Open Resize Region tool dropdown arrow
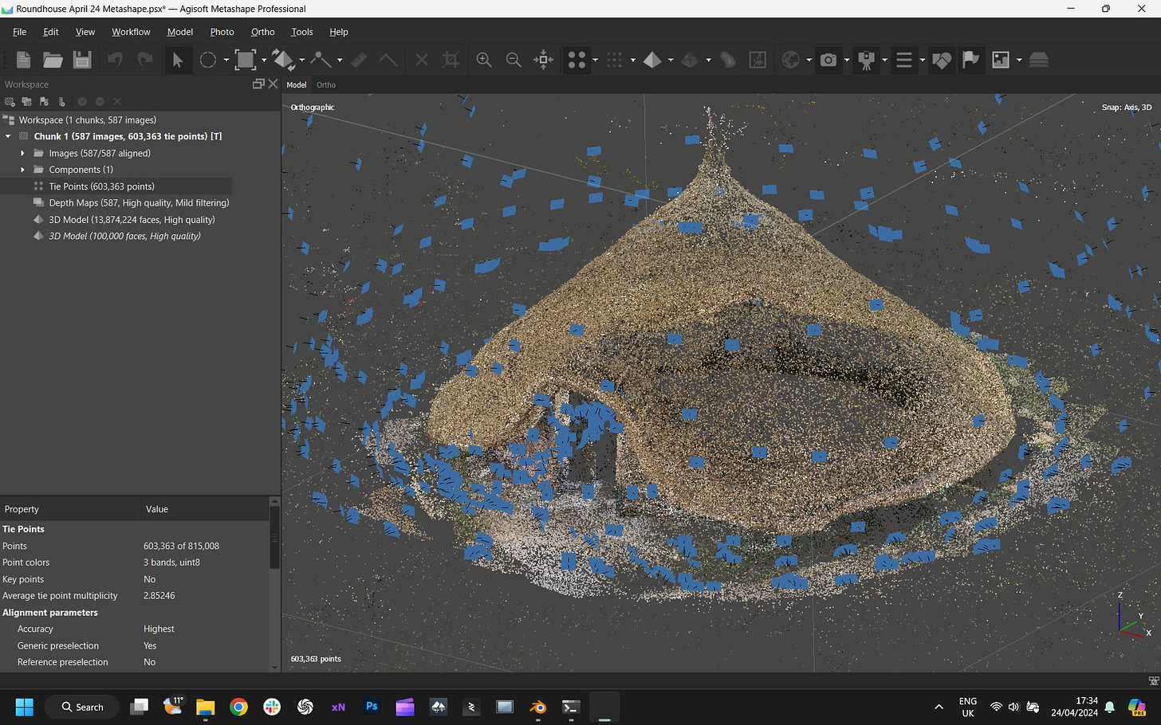Screen dimensions: 1161x725 point(264,61)
